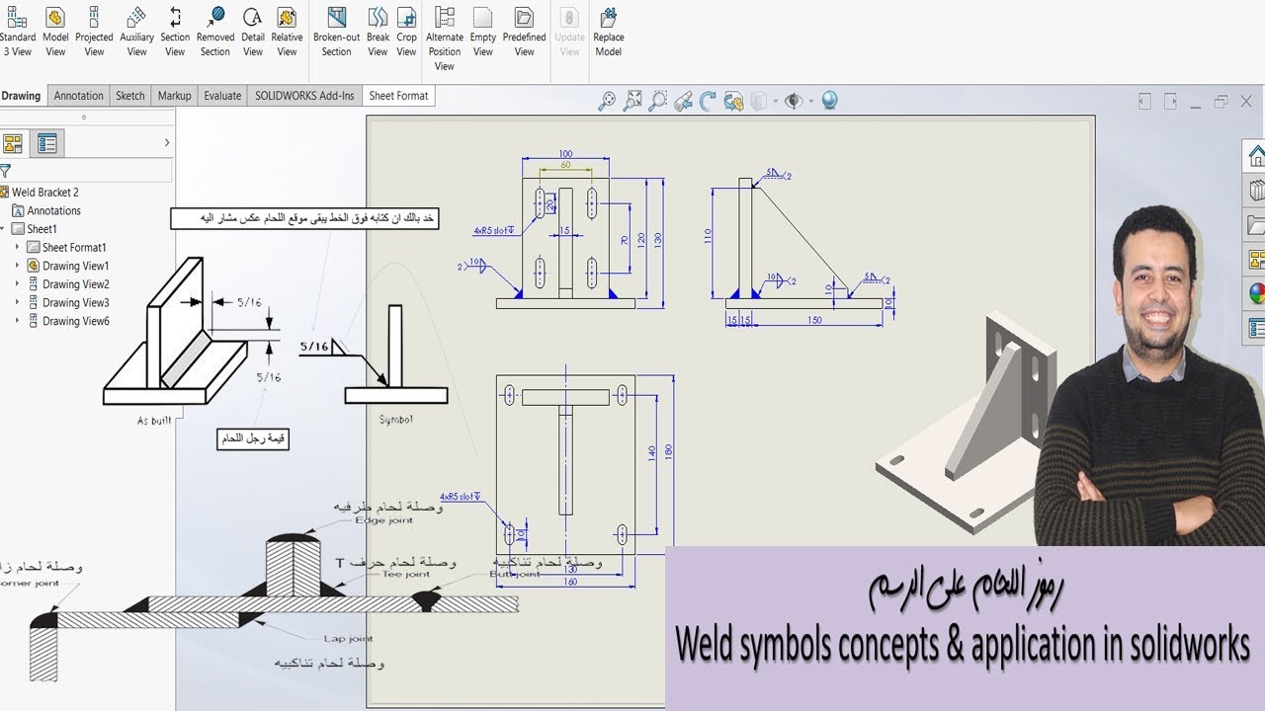Open the Section View tool
Viewport: 1265px width, 711px height.
click(x=175, y=31)
